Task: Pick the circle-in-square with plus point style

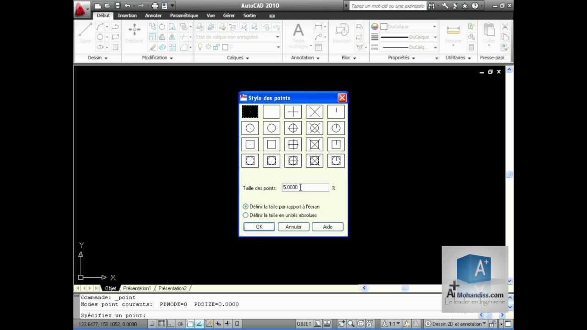Action: click(293, 161)
